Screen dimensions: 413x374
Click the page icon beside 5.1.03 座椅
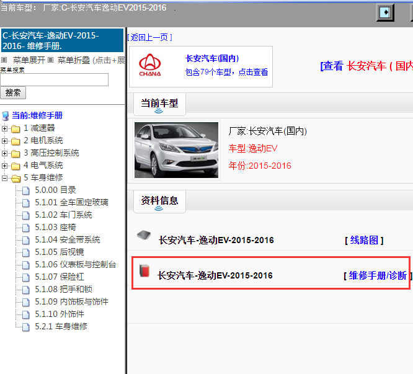(x=26, y=228)
